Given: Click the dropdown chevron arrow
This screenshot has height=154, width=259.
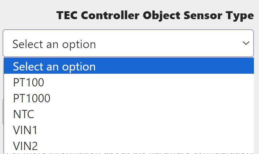Looking at the screenshot, I should (x=246, y=43).
